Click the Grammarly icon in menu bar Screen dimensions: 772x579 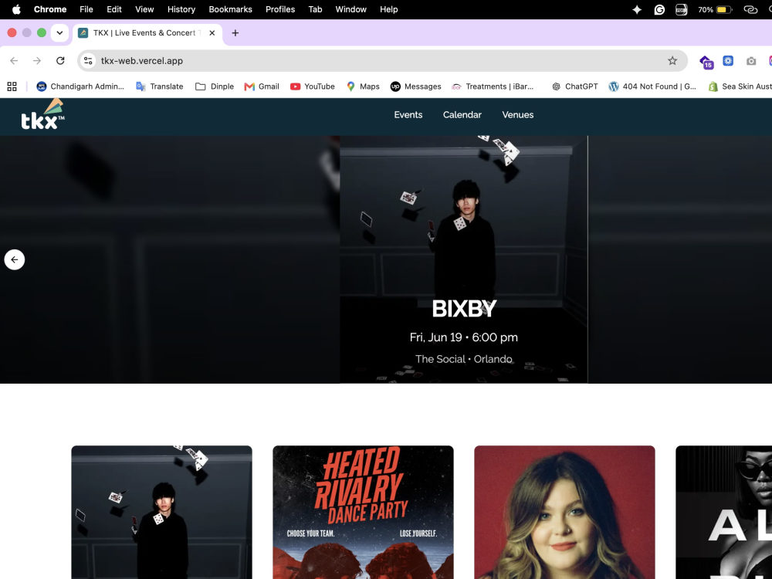[x=659, y=9]
